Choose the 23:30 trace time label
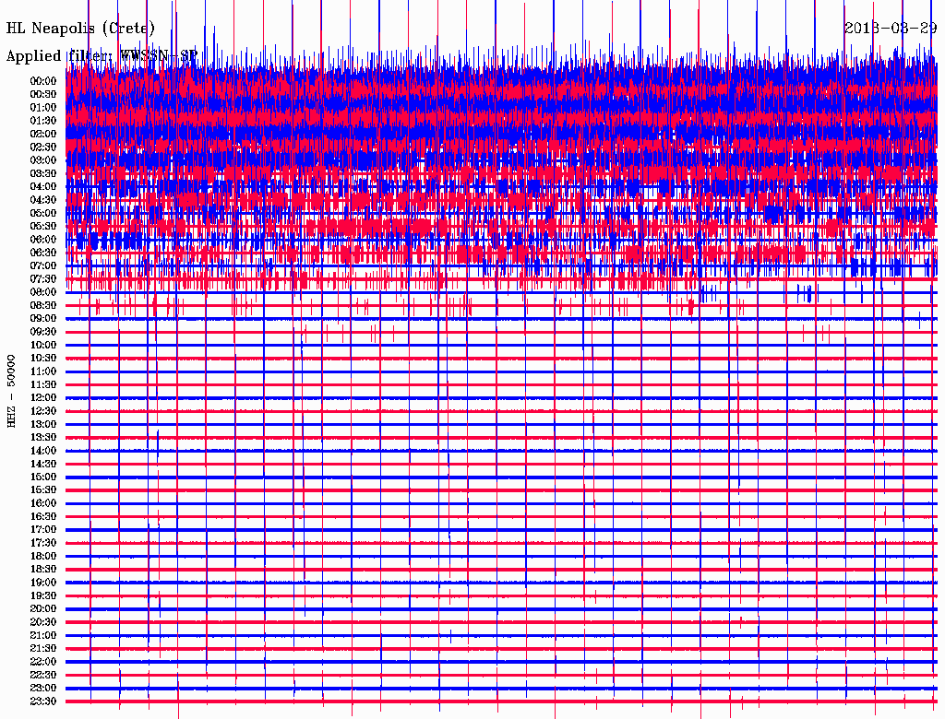945x719 pixels. coord(43,701)
